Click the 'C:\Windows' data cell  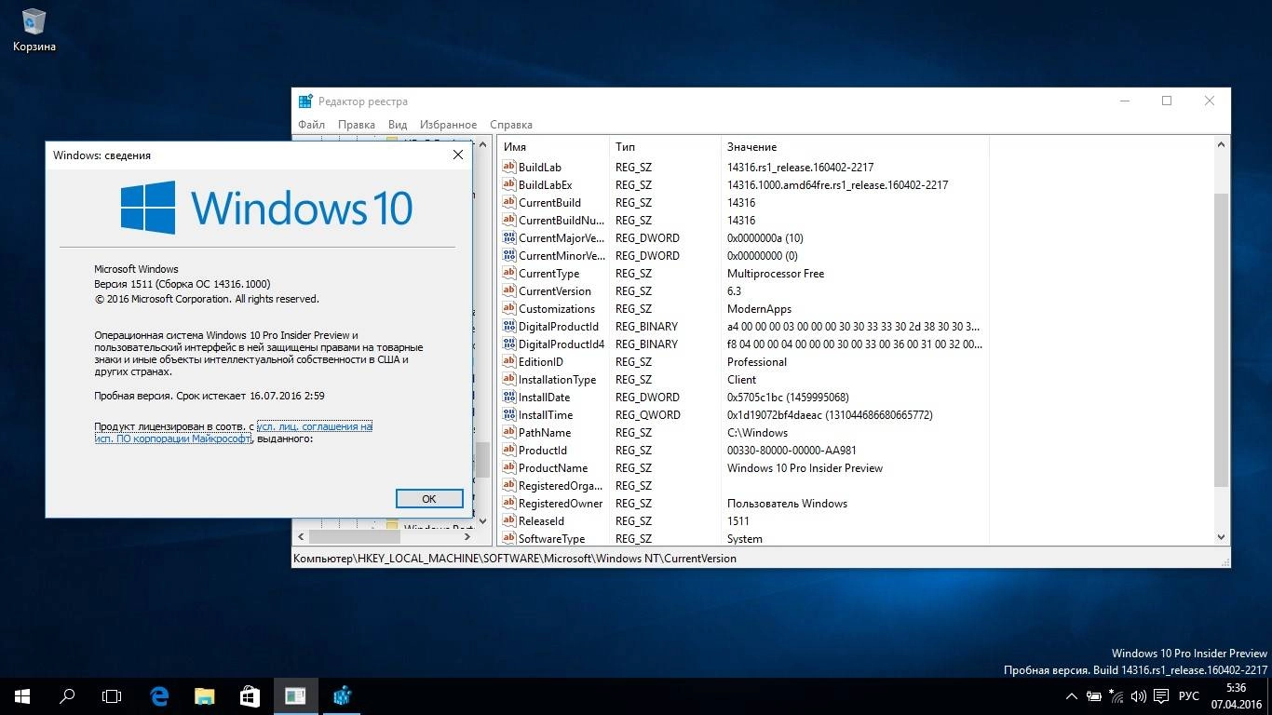tap(757, 432)
